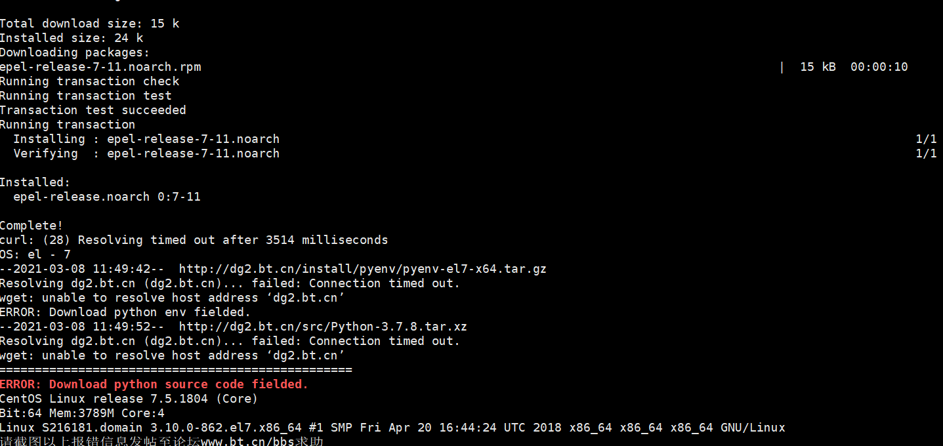
Task: Click the red ERROR python source code line
Action: click(154, 384)
